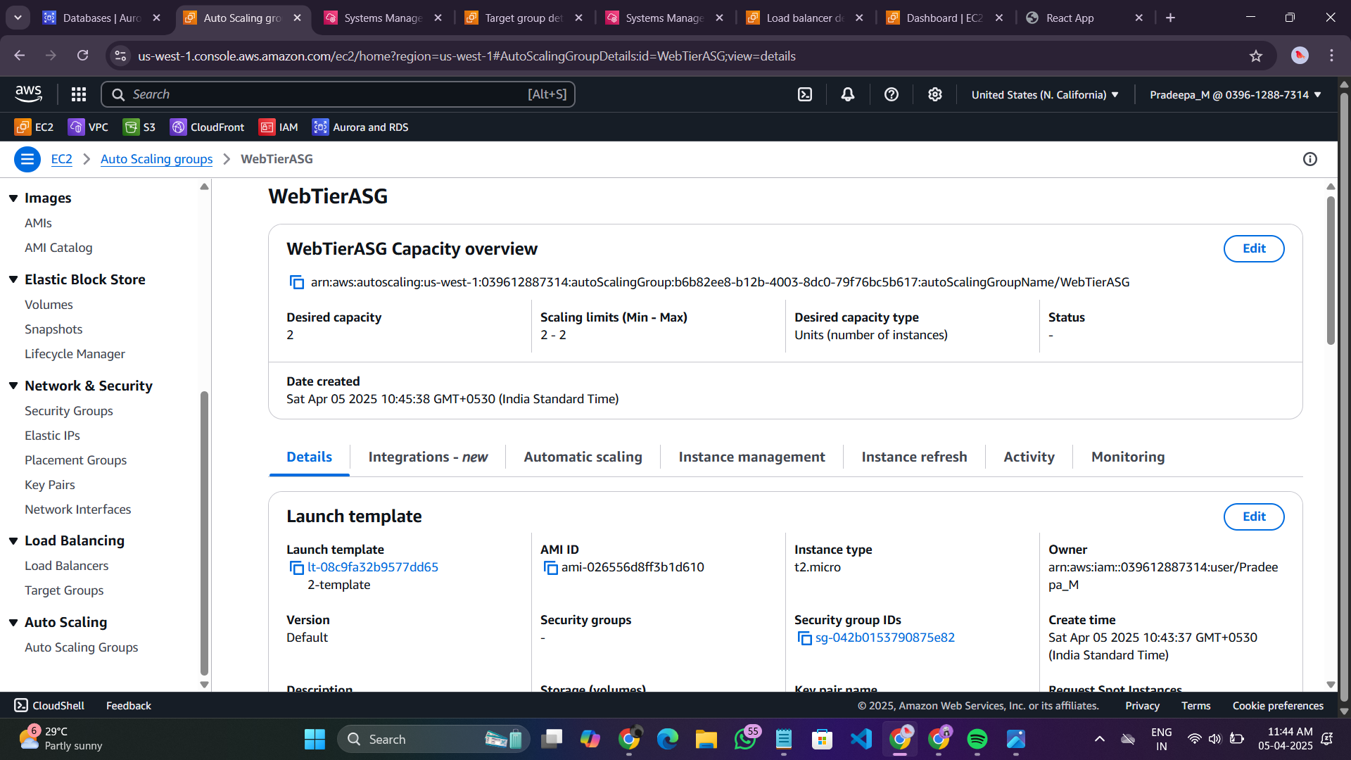Viewport: 1351px width, 760px height.
Task: Edit the WebTierASG Capacity overview
Action: point(1254,248)
